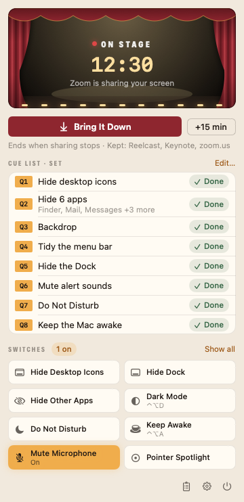Image resolution: width=244 pixels, height=502 pixels.
Task: Click the 12:30 stage timer
Action: coord(122,65)
